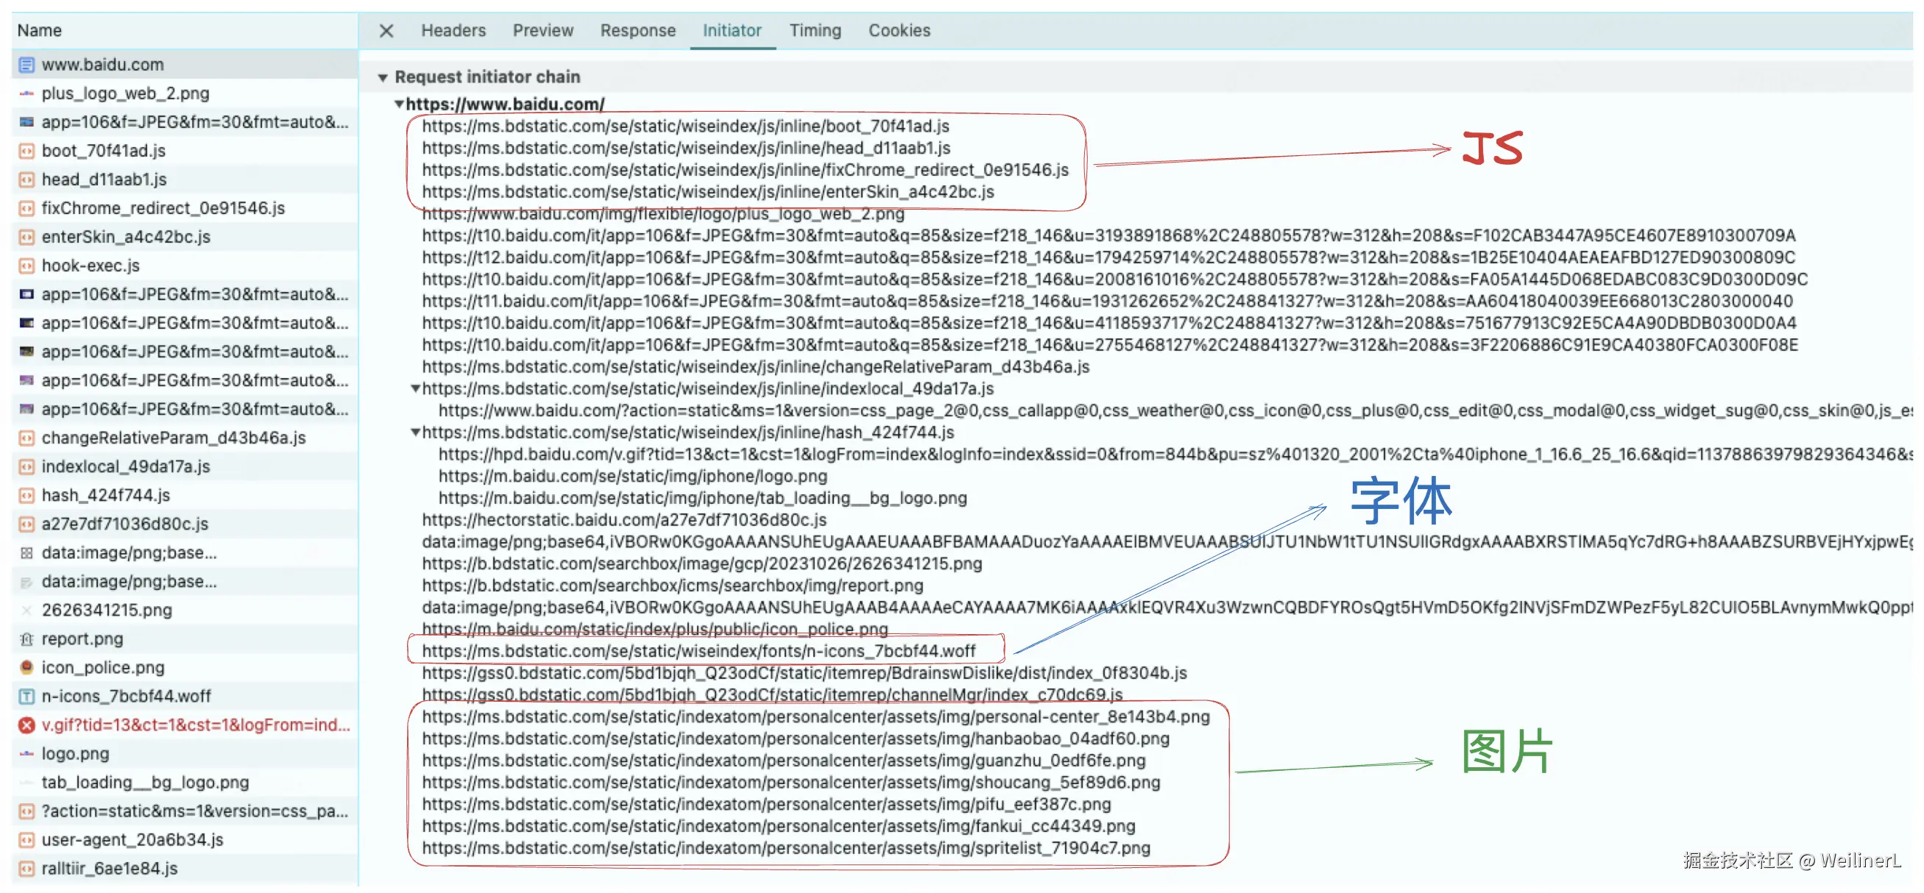Viewport: 1924px width, 893px height.
Task: Click the Name column header
Action: coord(40,31)
